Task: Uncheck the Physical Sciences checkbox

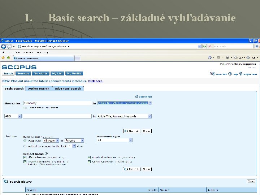Action: (90, 157)
